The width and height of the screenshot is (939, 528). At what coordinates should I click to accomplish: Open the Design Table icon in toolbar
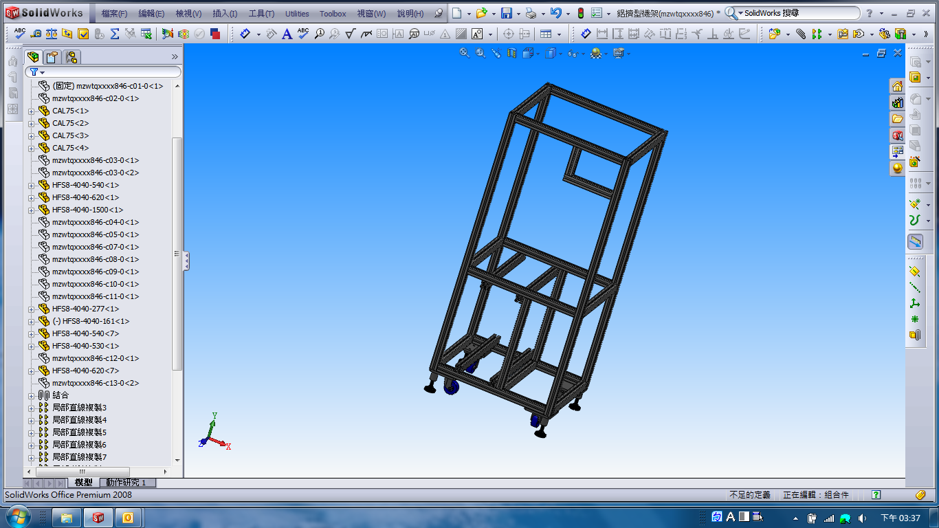(x=147, y=33)
